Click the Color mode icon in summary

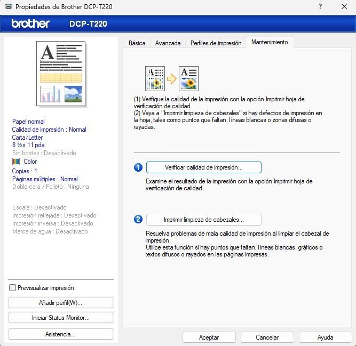tap(16, 162)
